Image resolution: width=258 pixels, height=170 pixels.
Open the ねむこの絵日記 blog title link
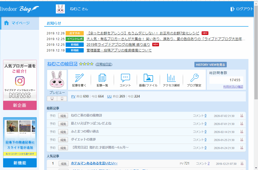tap(62, 64)
